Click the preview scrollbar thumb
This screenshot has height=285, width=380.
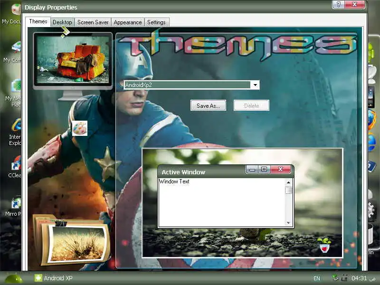pos(288,190)
